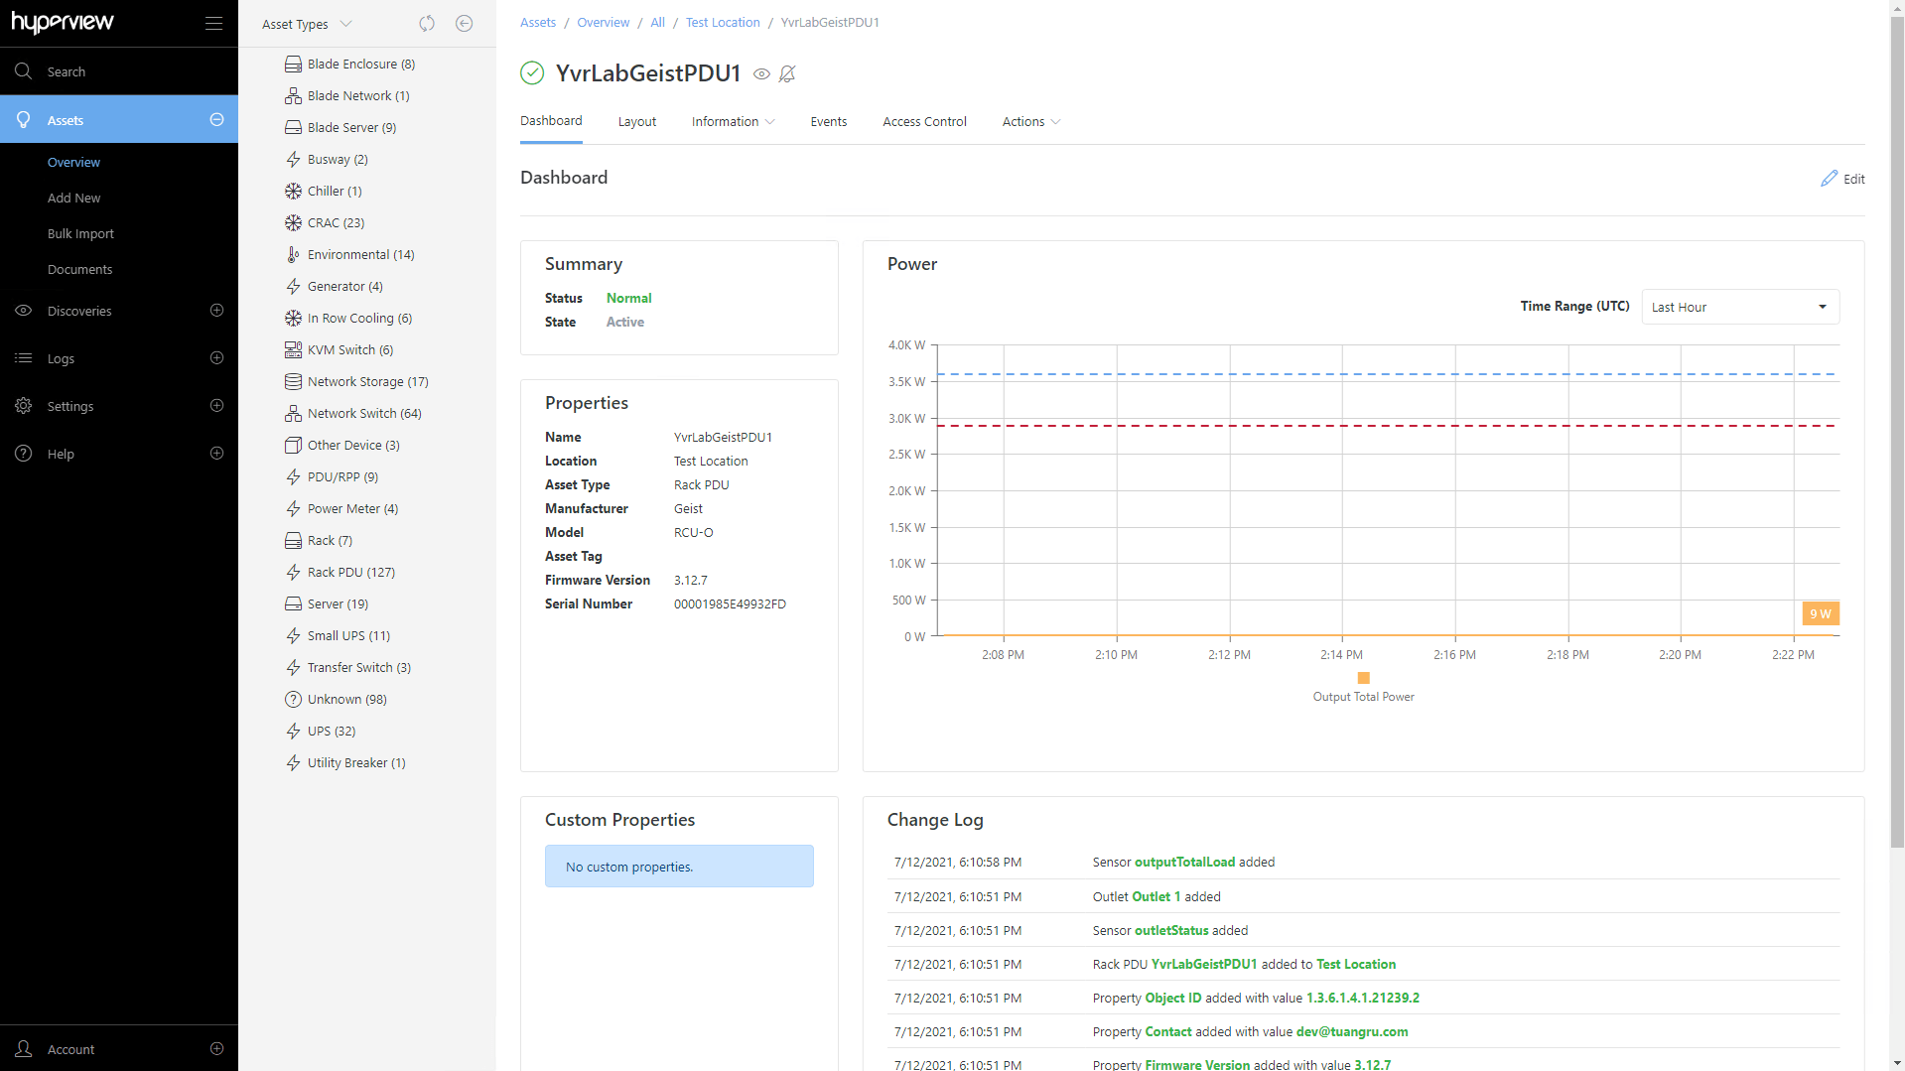Refresh the Asset Types panel
The image size is (1905, 1071).
click(427, 24)
